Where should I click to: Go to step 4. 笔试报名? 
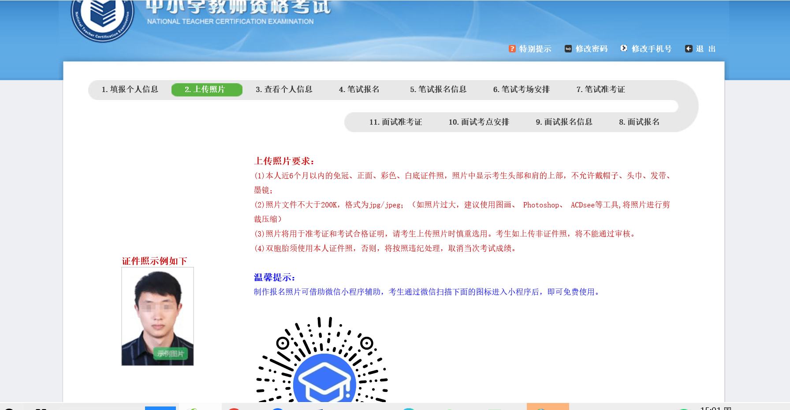pyautogui.click(x=359, y=89)
